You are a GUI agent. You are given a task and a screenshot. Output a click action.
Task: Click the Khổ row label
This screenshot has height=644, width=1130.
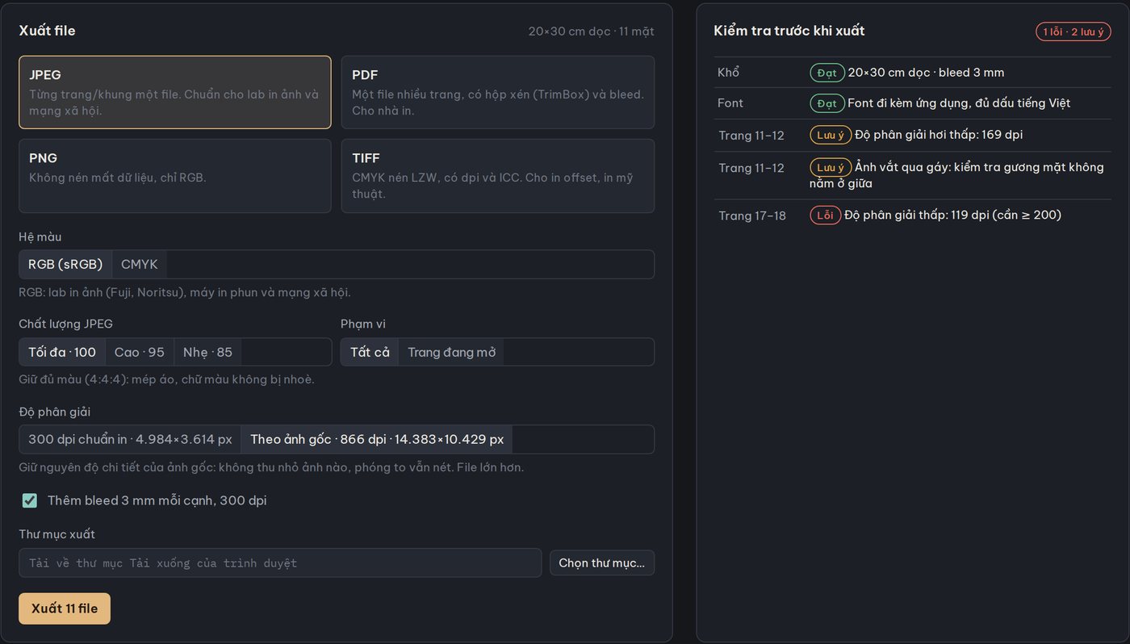(728, 73)
